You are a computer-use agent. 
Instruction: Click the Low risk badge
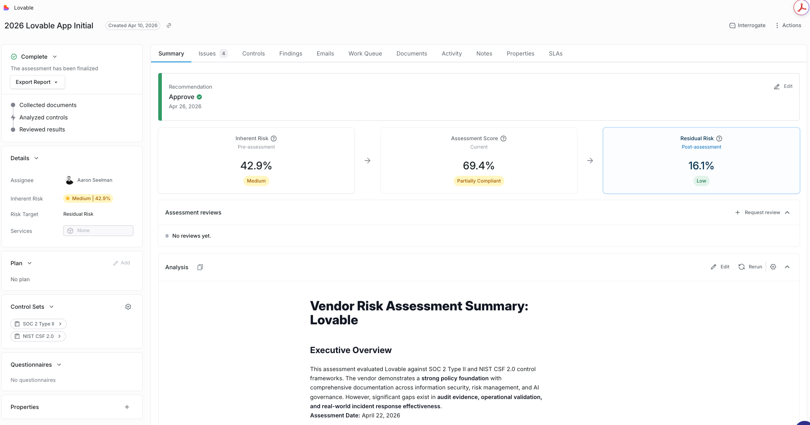tap(701, 181)
